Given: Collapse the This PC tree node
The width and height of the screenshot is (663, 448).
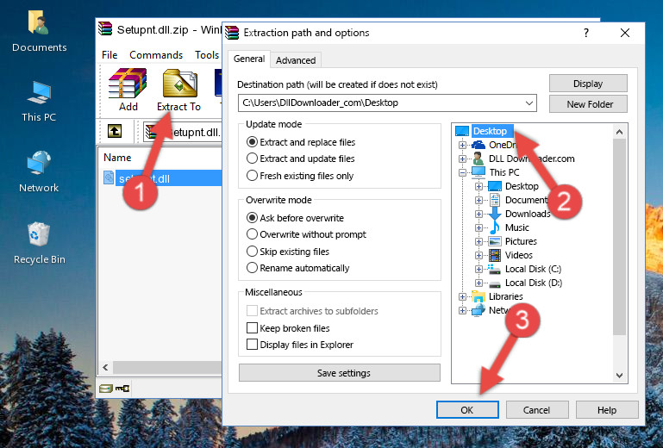Looking at the screenshot, I should tap(462, 172).
